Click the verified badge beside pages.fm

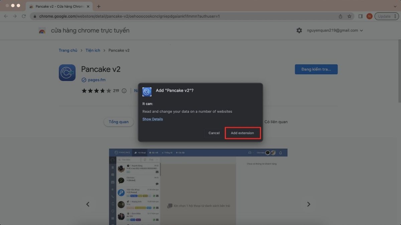point(84,80)
